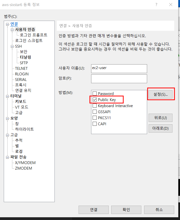Click the help question mark icon
180x220 pixels.
click(x=156, y=5)
